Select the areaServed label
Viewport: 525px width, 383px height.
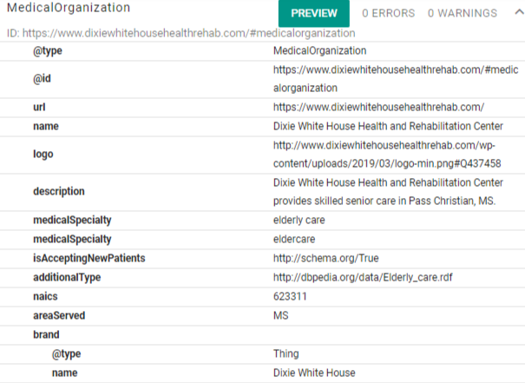click(59, 315)
